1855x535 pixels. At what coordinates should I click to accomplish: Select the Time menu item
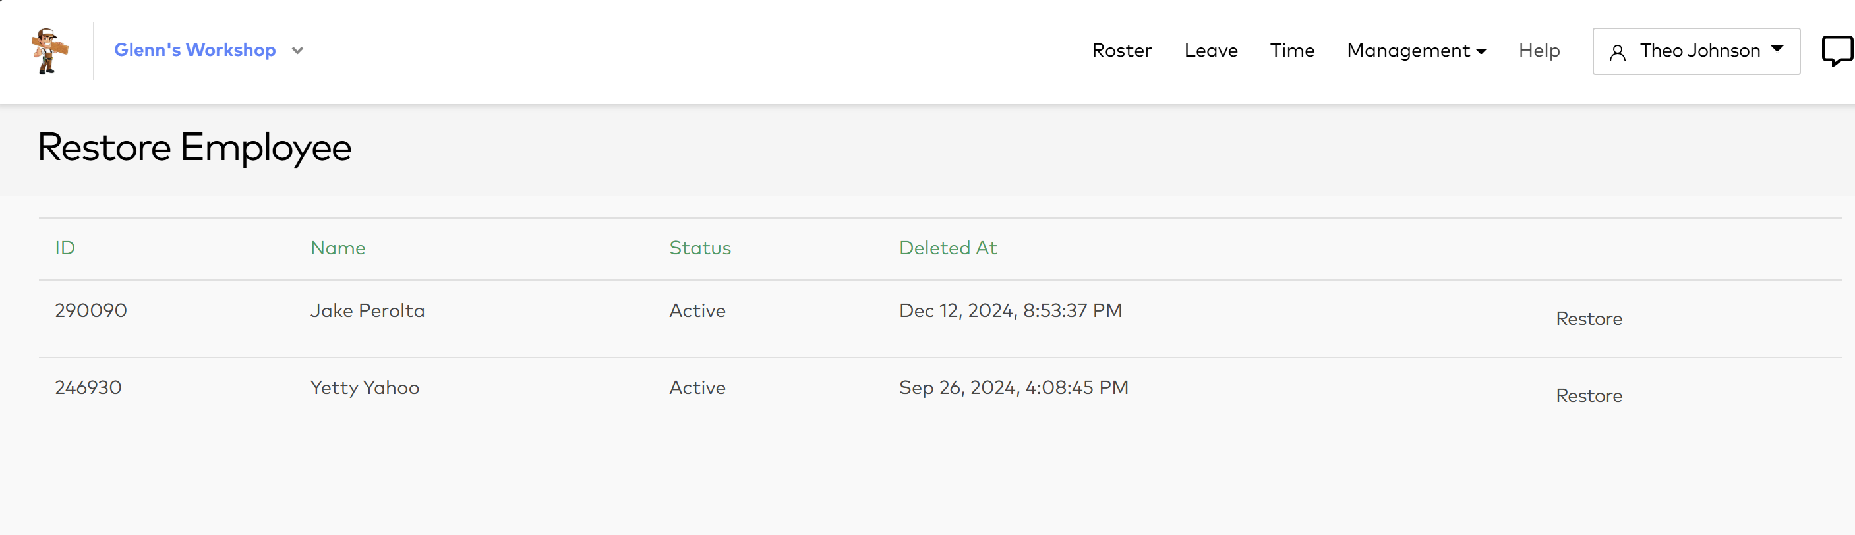coord(1292,51)
